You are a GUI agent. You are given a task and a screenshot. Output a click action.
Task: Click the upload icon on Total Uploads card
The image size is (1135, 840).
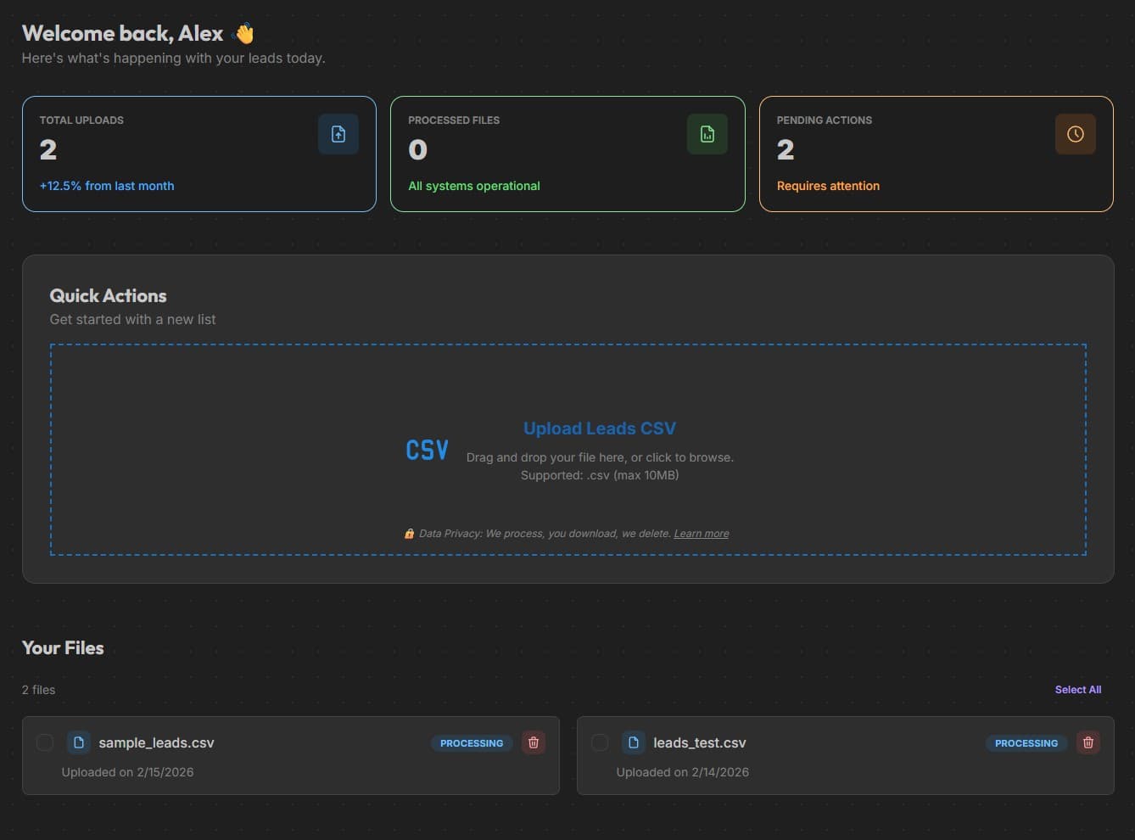pos(338,133)
